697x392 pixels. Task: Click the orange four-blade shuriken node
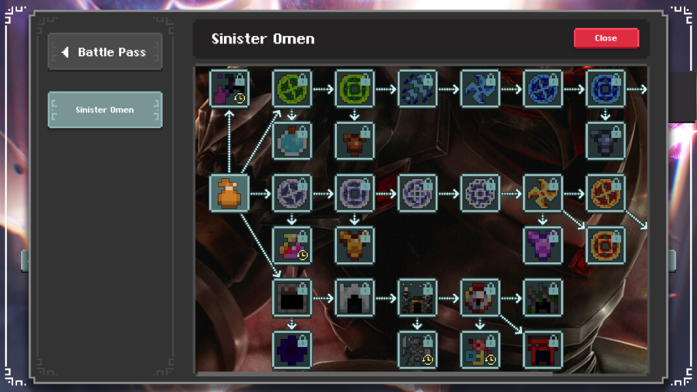tap(542, 193)
